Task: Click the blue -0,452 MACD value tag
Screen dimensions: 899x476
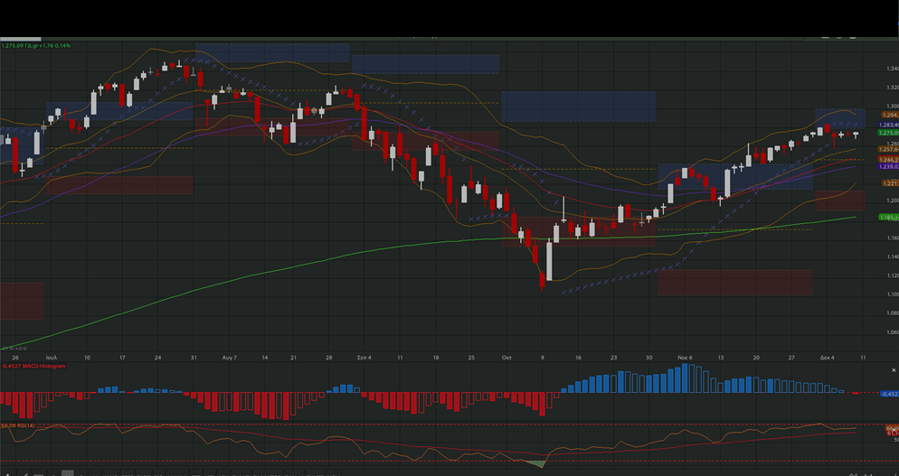Action: click(x=889, y=394)
